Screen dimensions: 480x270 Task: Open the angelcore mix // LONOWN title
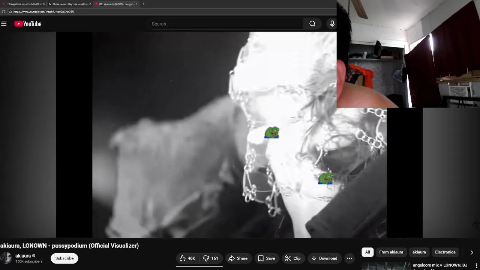440,265
